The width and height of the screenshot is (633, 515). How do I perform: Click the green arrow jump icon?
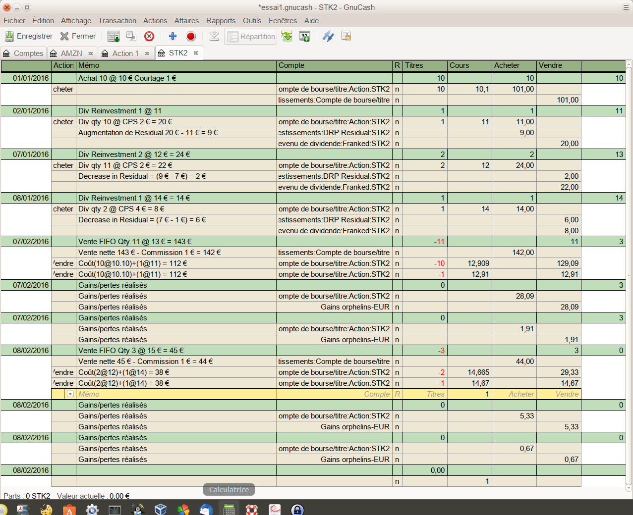coord(287,36)
